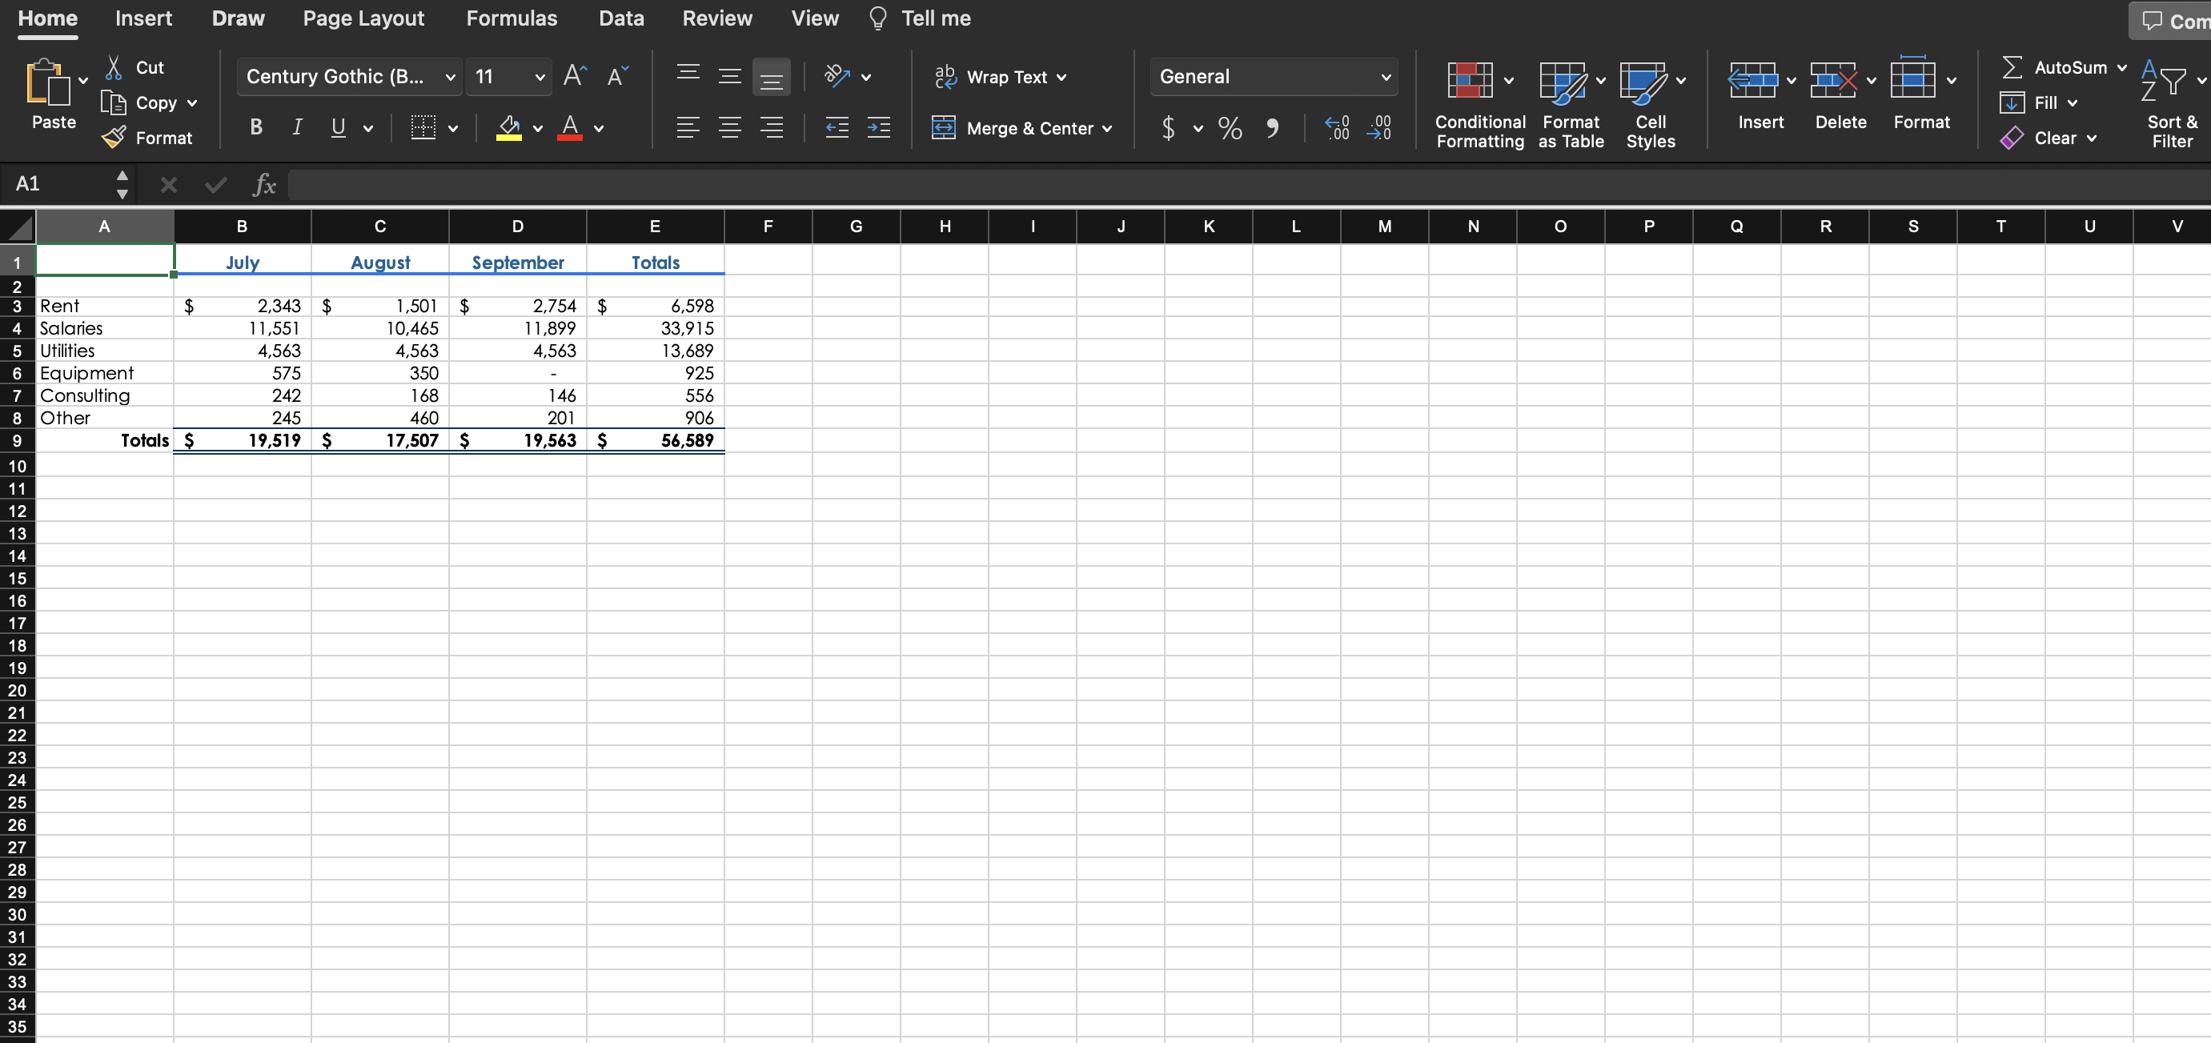2211x1043 pixels.
Task: Open the Review ribbon tab
Action: tap(716, 18)
